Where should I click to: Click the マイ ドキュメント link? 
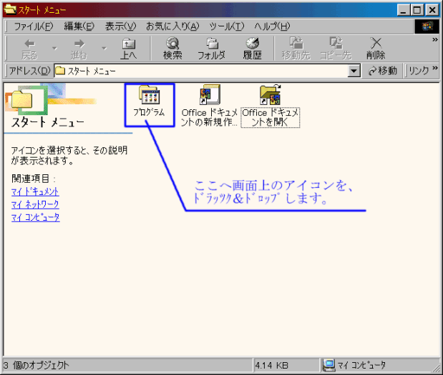tap(35, 192)
